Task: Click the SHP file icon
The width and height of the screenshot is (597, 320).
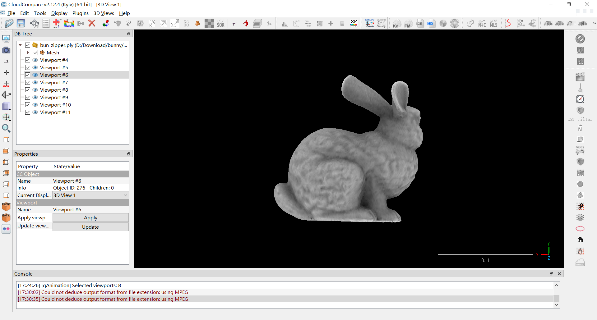Action: pyautogui.click(x=420, y=23)
